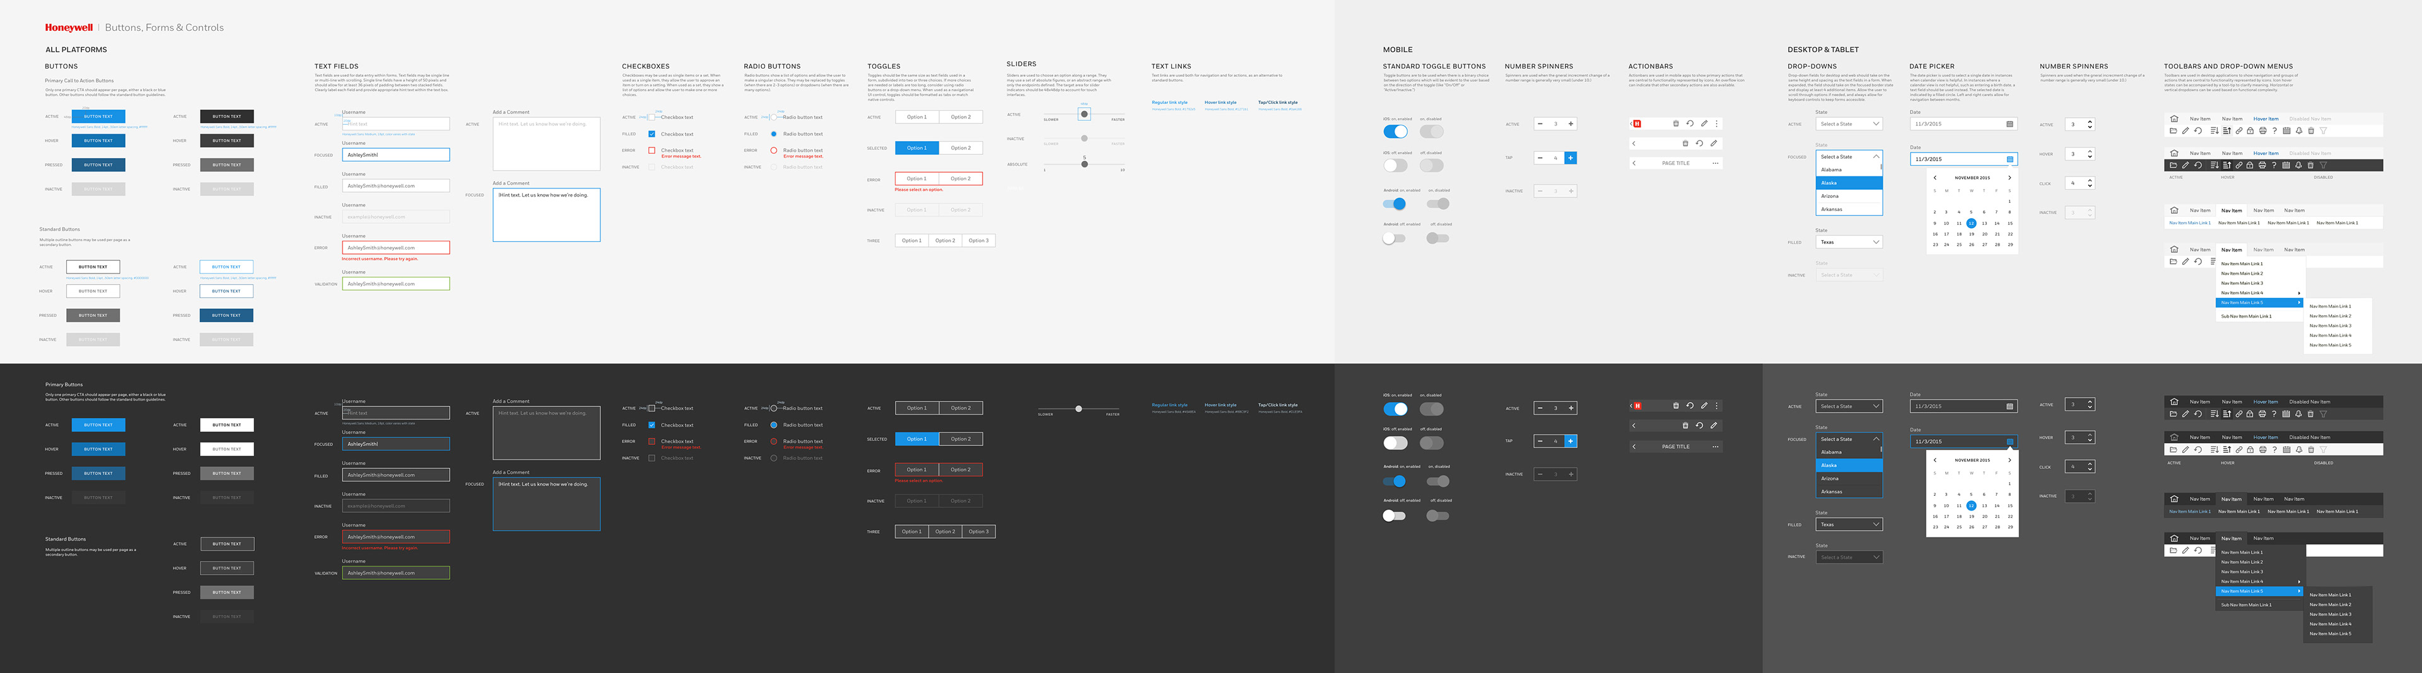This screenshot has width=2422, height=673.
Task: Click trash icon in dark-theme Honeywell-logo actionbar
Action: [1675, 406]
